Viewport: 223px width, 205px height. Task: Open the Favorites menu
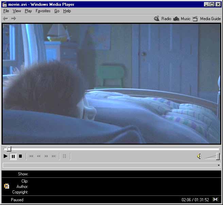tap(43, 11)
